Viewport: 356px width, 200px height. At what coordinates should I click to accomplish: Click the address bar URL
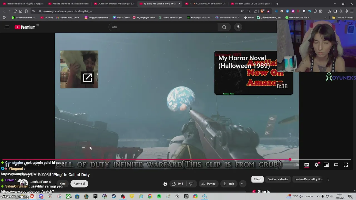tap(65, 11)
